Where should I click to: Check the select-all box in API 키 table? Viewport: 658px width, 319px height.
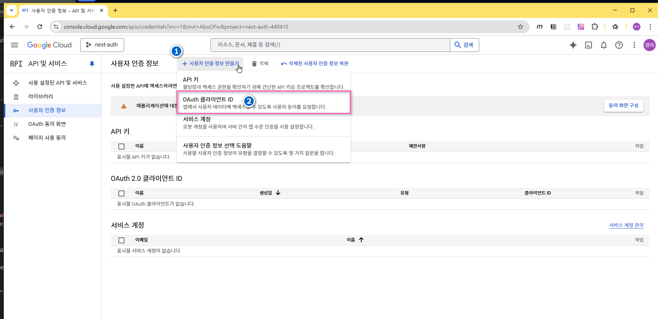121,147
